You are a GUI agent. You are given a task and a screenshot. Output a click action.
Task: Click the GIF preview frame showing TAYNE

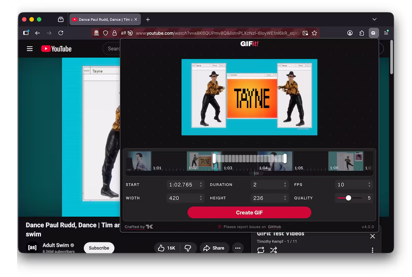coord(249,97)
